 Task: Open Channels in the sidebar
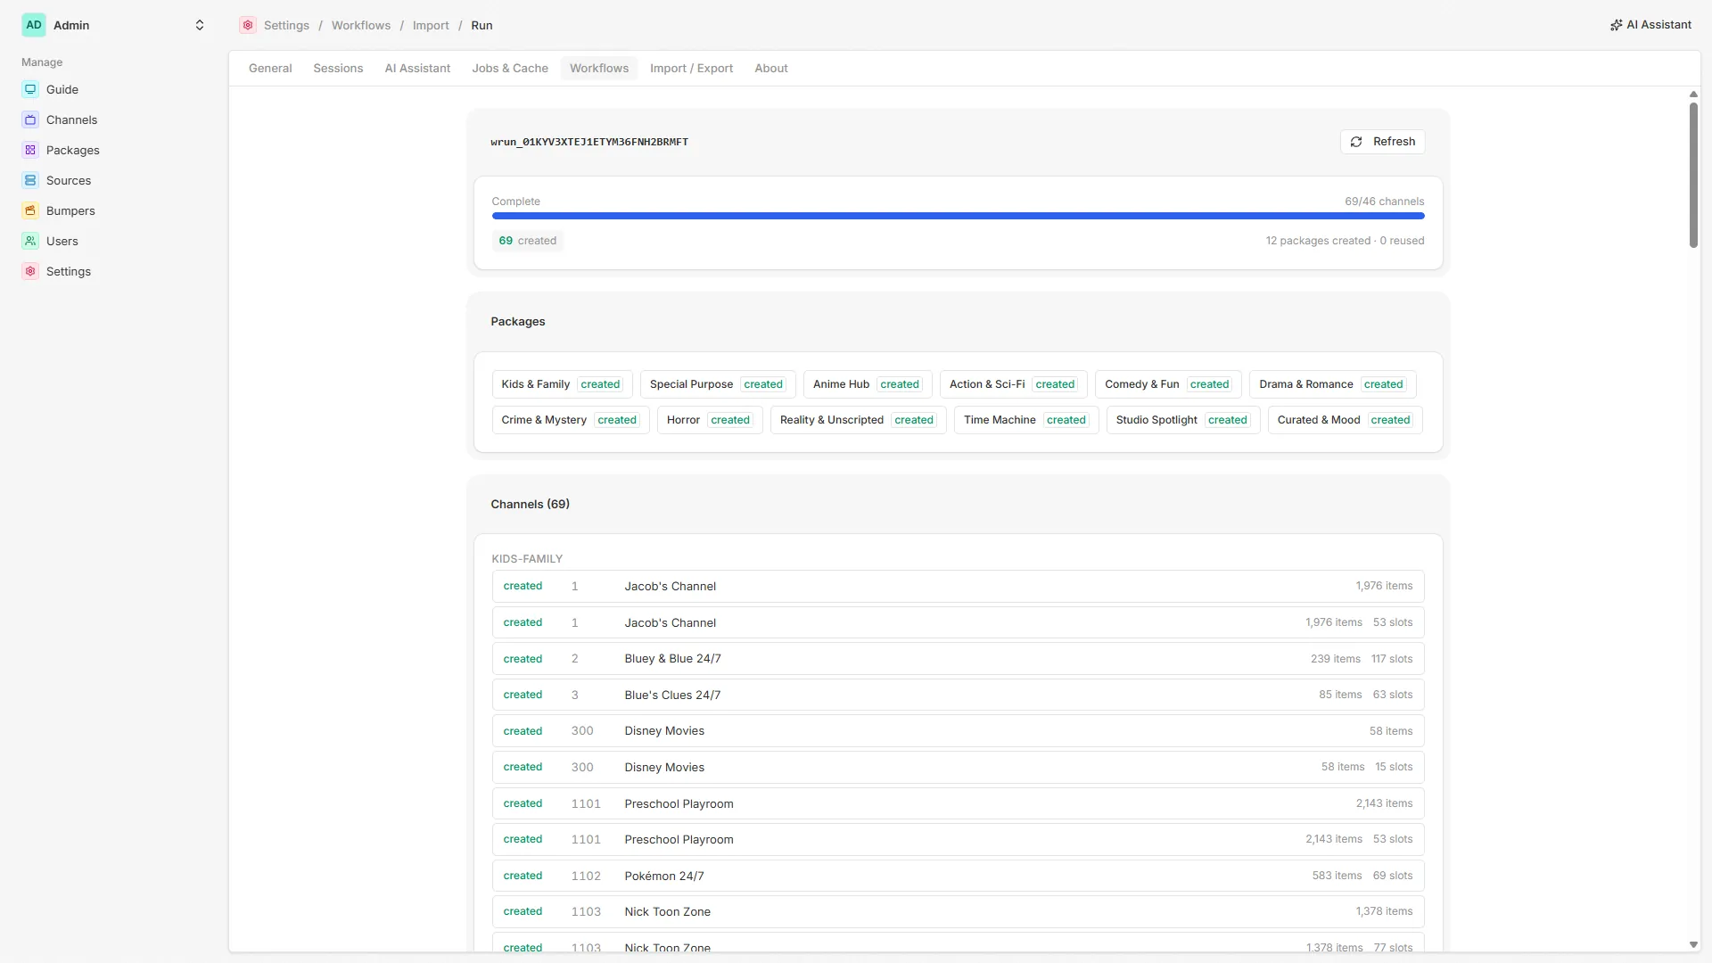pyautogui.click(x=71, y=119)
